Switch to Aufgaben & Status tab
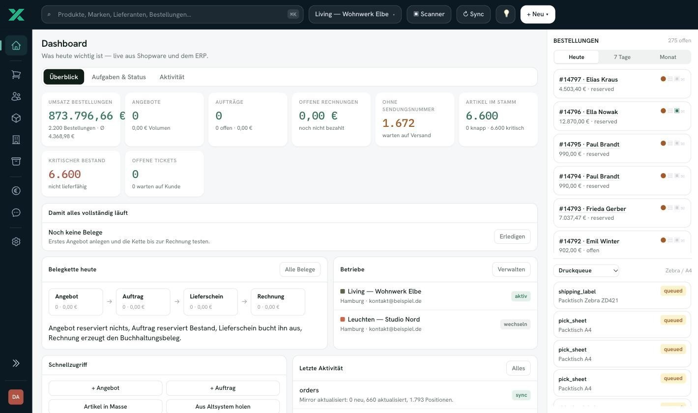The image size is (698, 413). (119, 77)
